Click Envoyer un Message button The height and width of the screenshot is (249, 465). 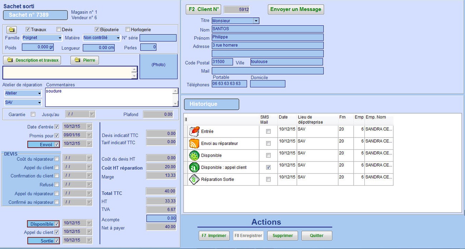point(295,9)
